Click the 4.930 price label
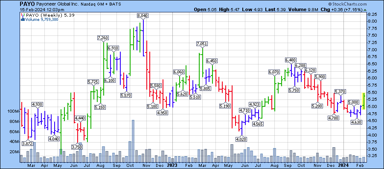The height and width of the screenshot is (169, 384). tap(38, 104)
